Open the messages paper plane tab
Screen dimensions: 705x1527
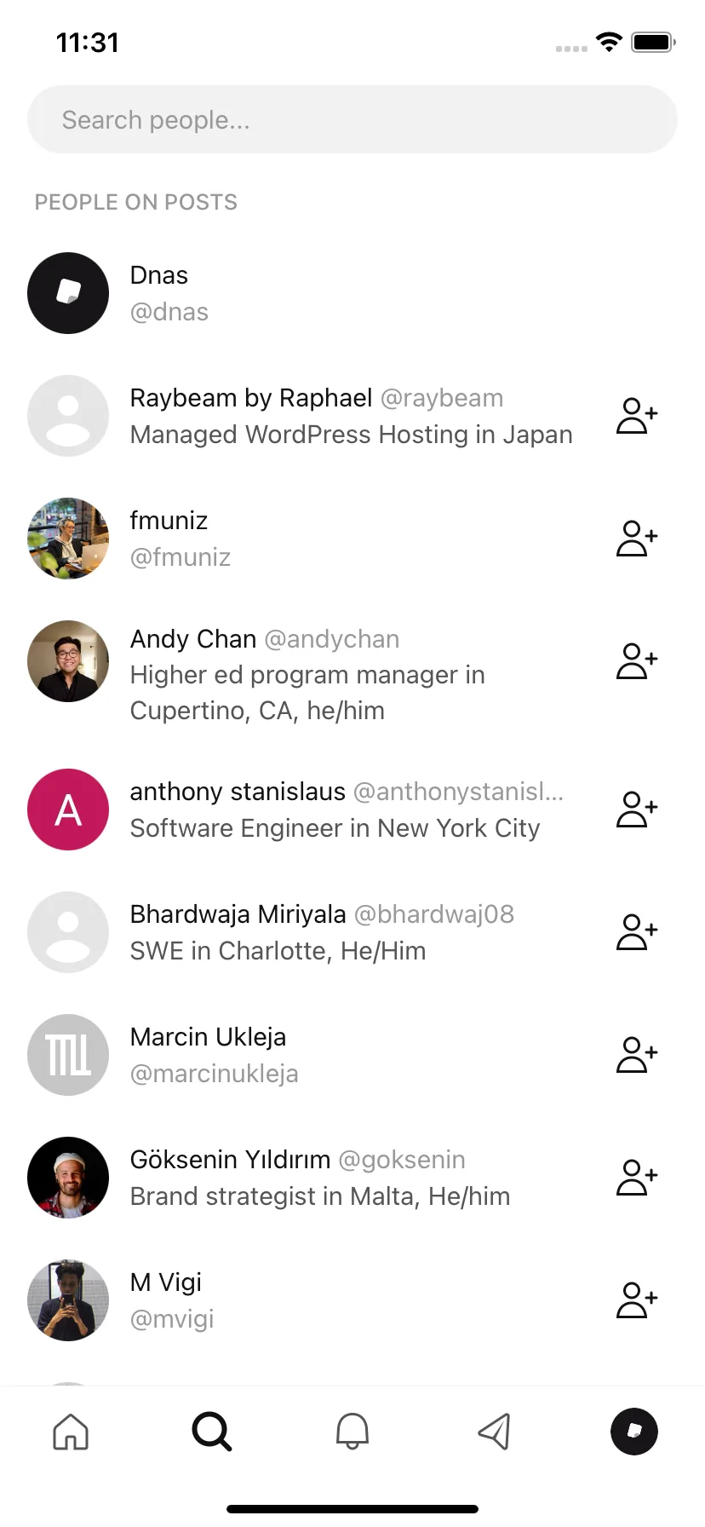[x=494, y=1432]
